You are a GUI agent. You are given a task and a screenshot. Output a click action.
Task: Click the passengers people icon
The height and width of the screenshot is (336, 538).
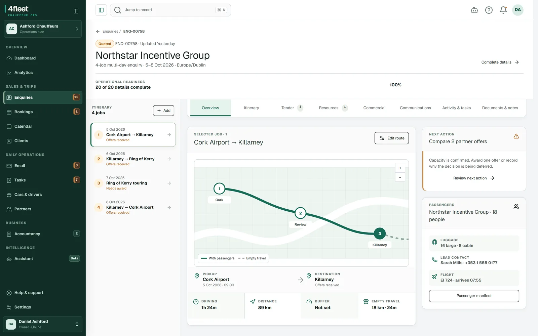516,207
